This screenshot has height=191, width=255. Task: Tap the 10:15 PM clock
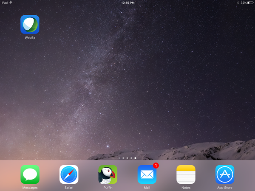pyautogui.click(x=128, y=3)
